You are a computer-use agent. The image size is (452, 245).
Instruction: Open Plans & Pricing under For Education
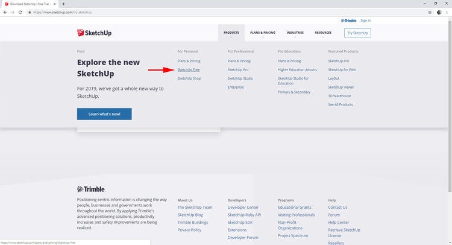point(289,61)
